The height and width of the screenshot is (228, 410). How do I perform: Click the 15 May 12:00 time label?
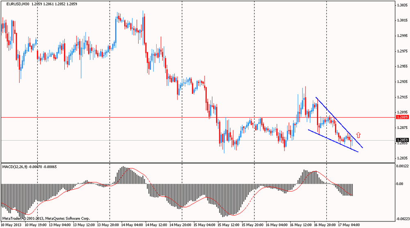(x=228, y=225)
